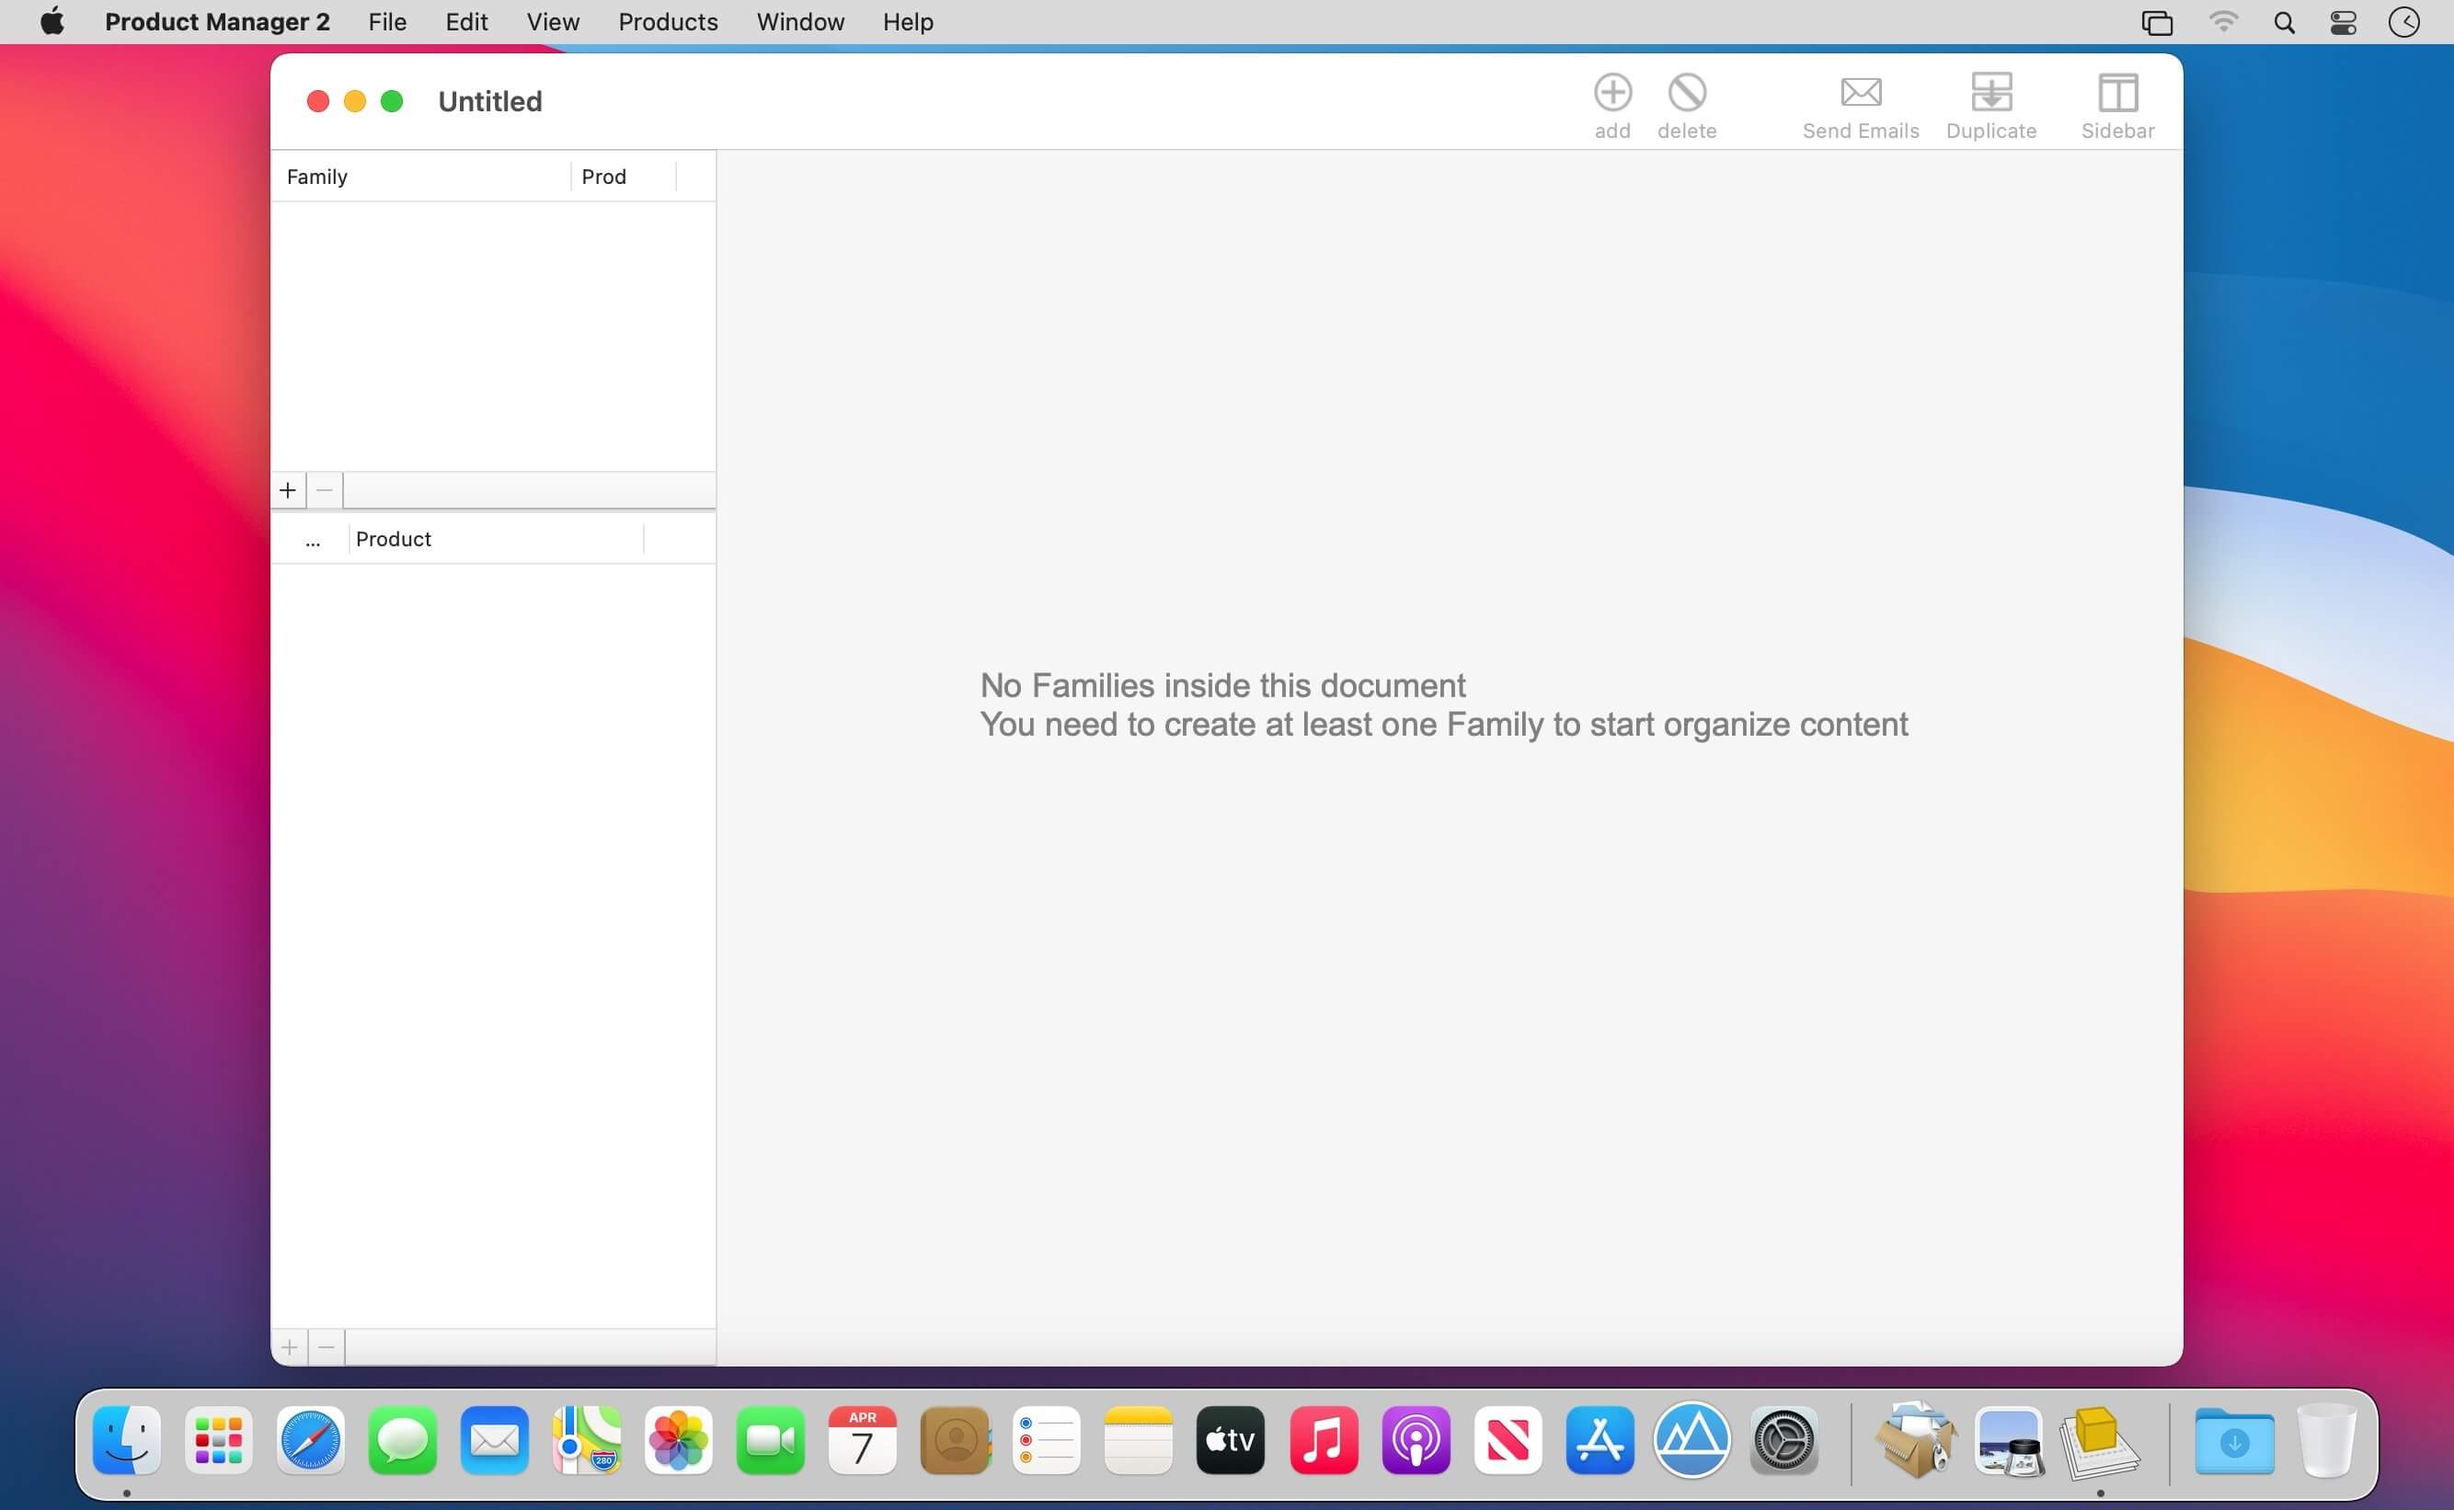Screen dimensions: 2454x1510
Task: Click the delete toolbar icon
Action: pyautogui.click(x=1686, y=93)
